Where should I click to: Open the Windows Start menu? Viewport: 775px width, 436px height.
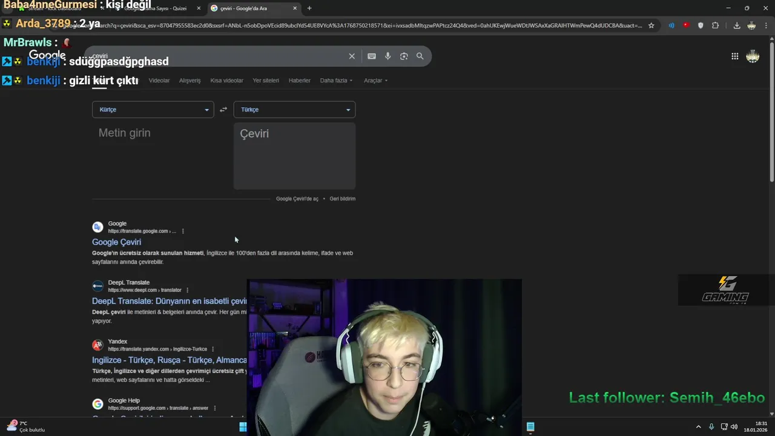pos(243,427)
